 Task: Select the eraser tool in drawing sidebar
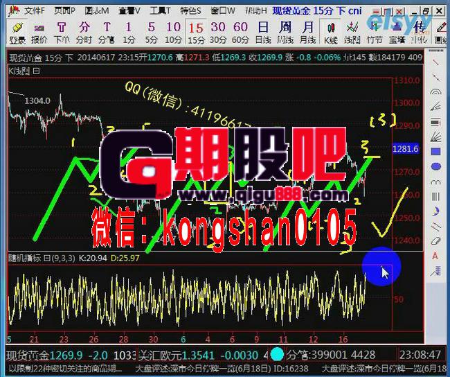coord(435,240)
